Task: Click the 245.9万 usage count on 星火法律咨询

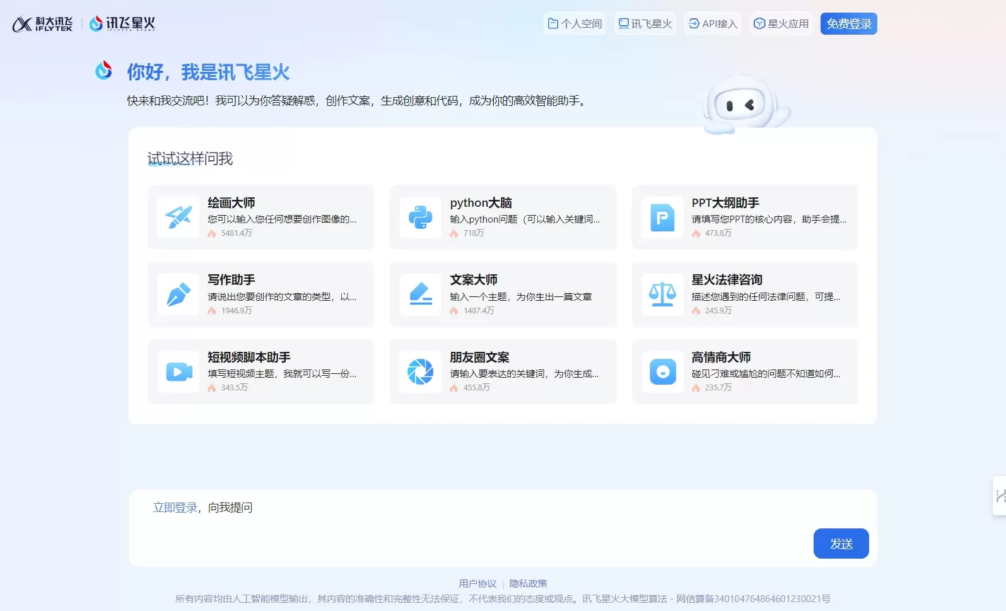Action: pyautogui.click(x=718, y=311)
